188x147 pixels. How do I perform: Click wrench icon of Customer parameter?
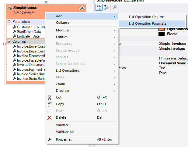[x=14, y=27]
